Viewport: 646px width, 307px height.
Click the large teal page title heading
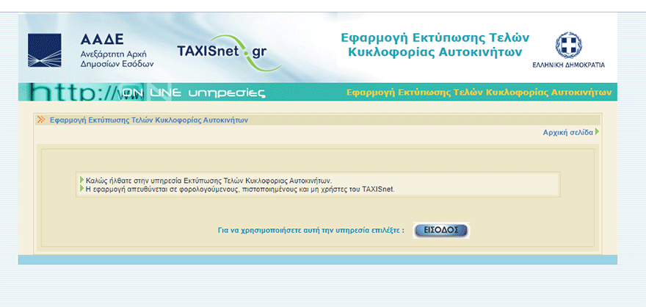[x=435, y=45]
